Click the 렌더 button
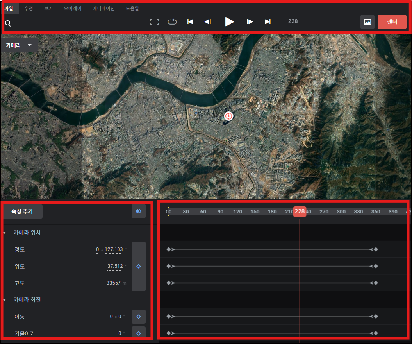 pos(392,22)
